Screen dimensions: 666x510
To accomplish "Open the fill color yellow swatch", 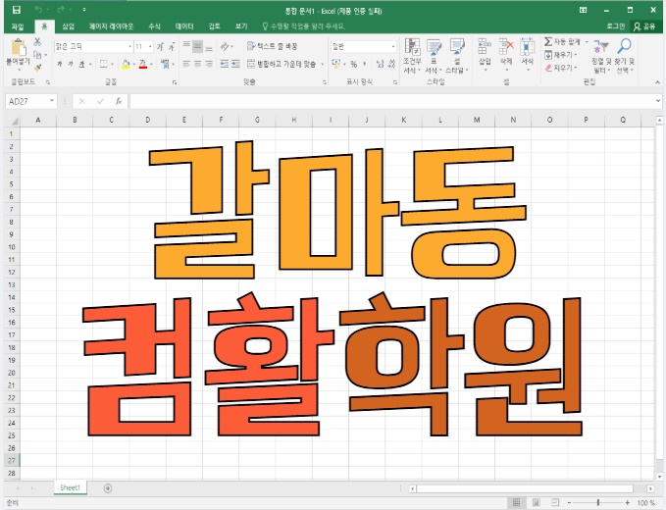I will [126, 64].
